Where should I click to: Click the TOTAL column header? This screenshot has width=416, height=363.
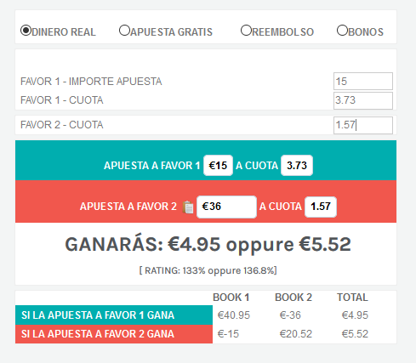352,298
